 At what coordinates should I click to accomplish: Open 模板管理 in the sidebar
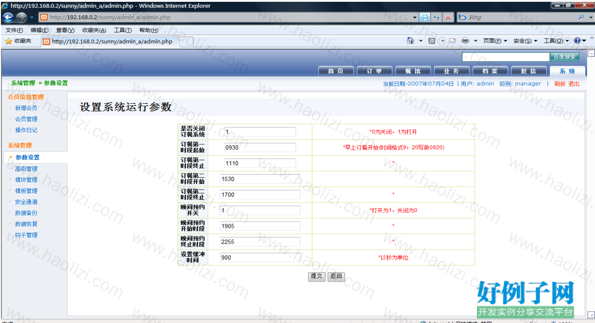click(26, 191)
